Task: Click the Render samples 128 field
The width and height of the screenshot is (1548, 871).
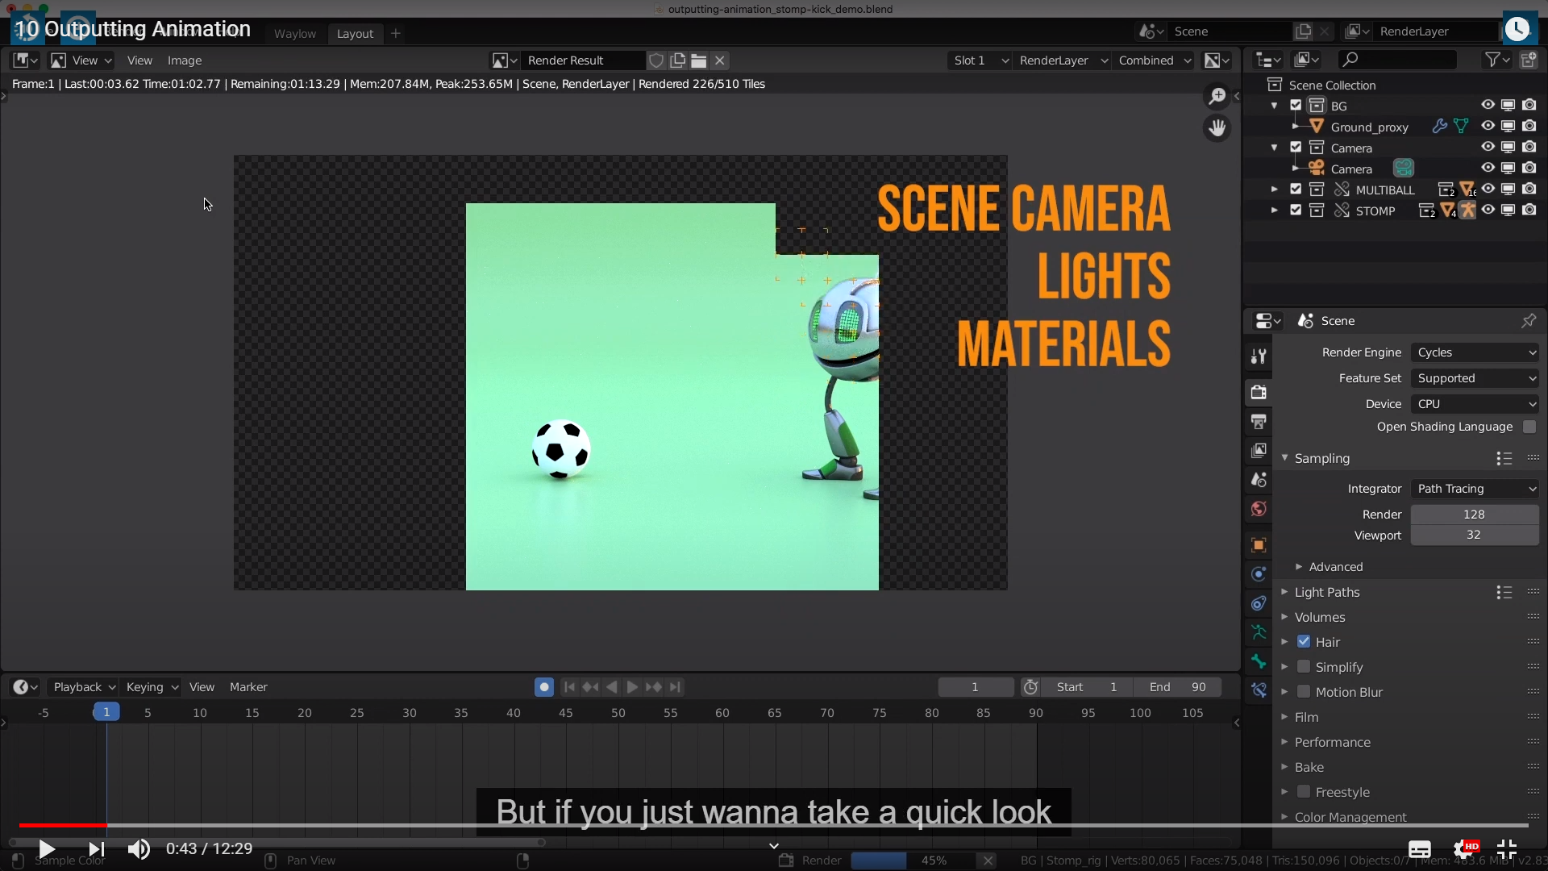Action: click(1474, 515)
